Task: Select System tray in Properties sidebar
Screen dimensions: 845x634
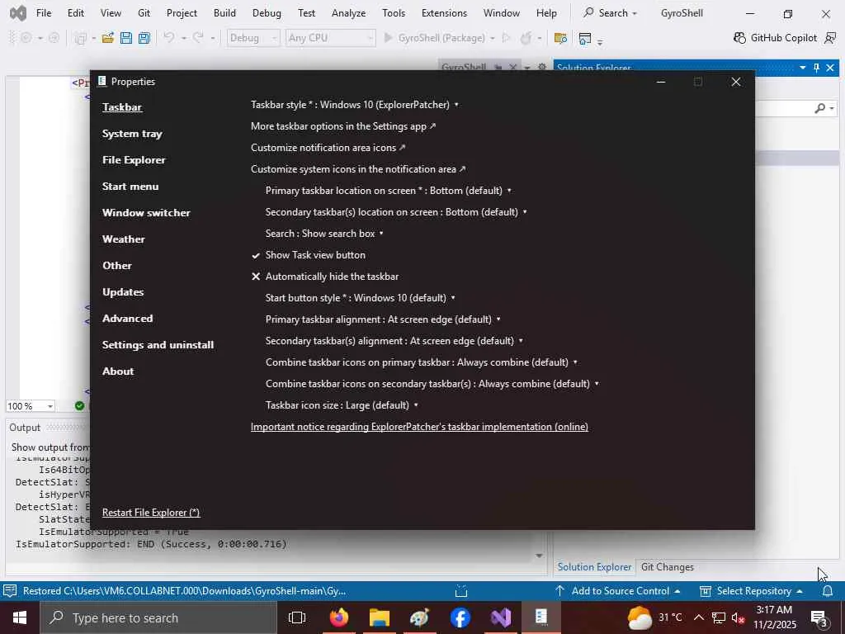Action: pos(132,134)
